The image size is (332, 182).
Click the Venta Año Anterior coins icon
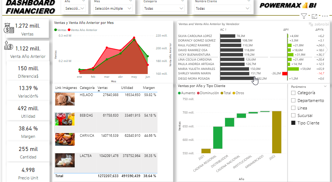[x=9, y=46]
